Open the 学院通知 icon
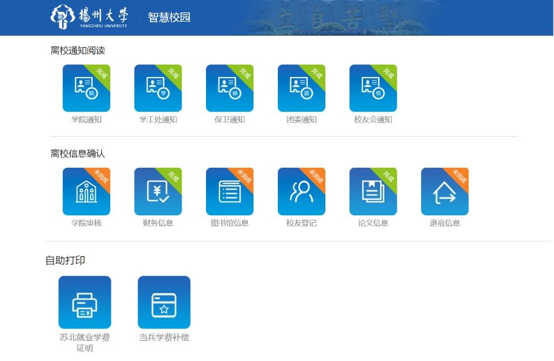This screenshot has width=554, height=361. [x=86, y=88]
